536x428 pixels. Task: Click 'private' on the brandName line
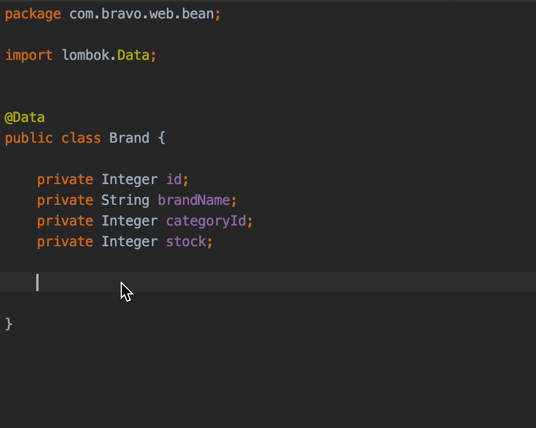65,200
